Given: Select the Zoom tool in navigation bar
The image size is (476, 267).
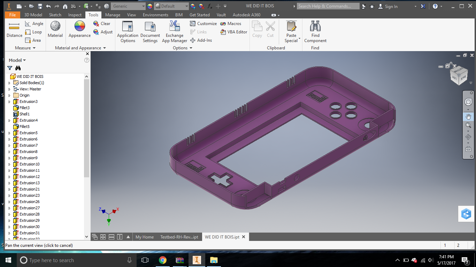Looking at the screenshot, I should [x=468, y=125].
